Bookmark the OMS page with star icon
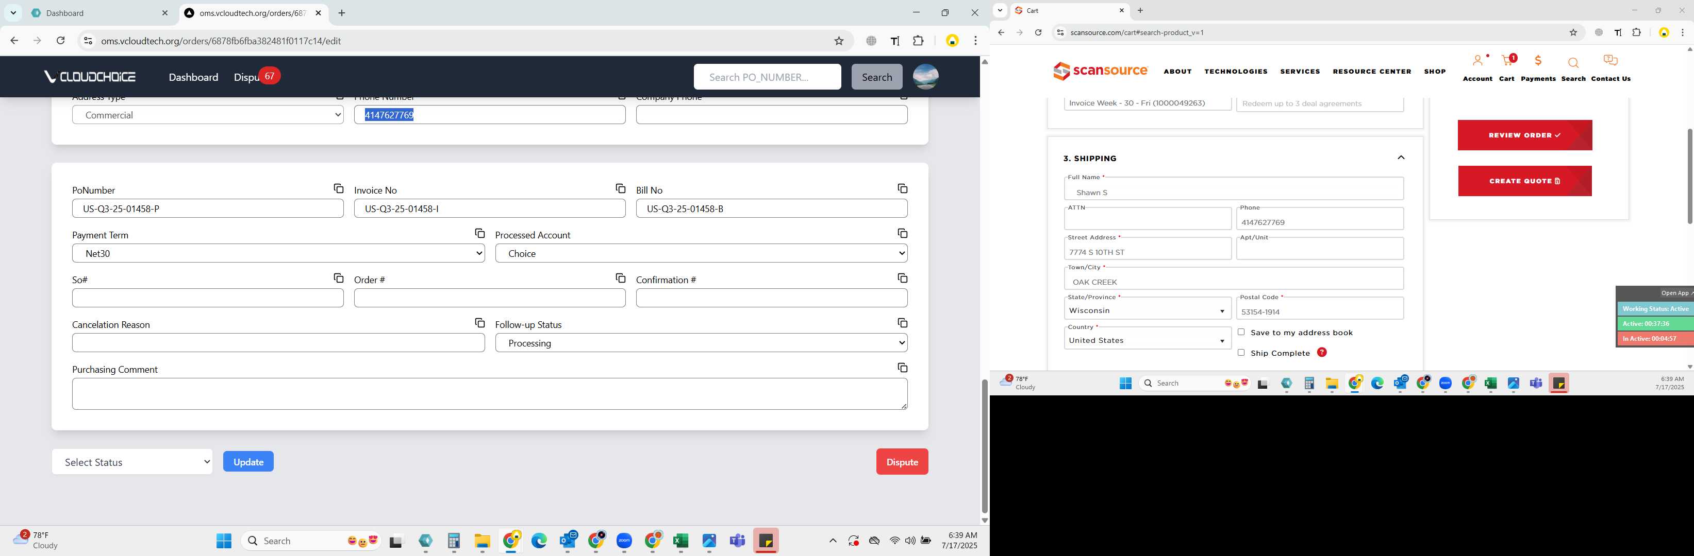 (838, 41)
